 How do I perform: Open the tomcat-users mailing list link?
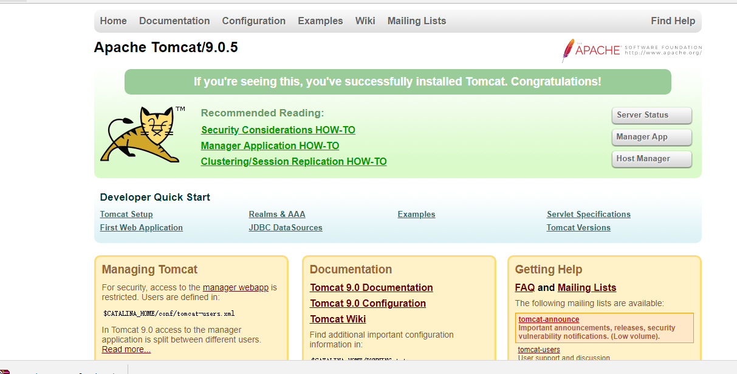click(540, 350)
